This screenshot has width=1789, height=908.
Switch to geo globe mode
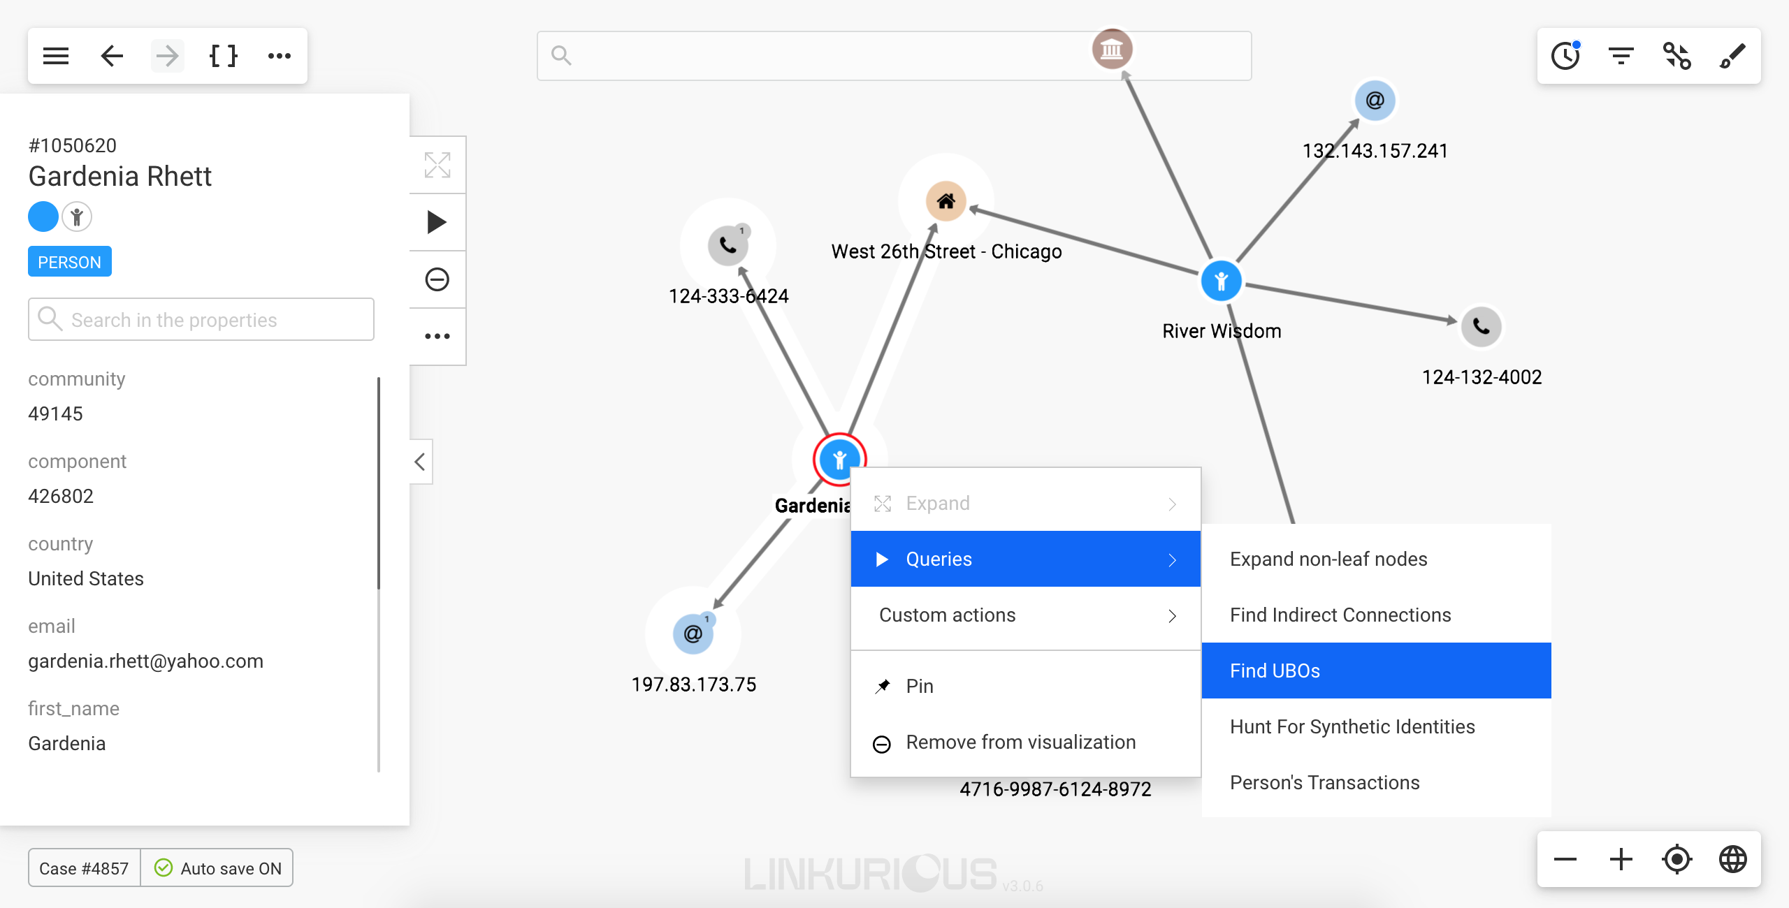1733,859
